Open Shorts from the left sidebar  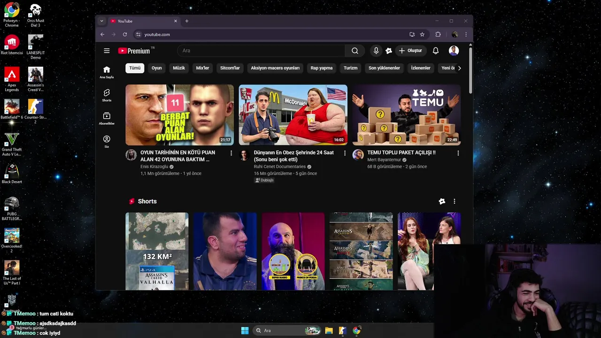107,95
